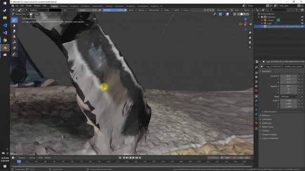305x171 pixels.
Task: Toggle visibility eye of Collection in outliner
Action: tap(302, 17)
